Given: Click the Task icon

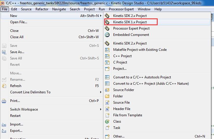Looking at the screenshot, I should (x=107, y=128).
